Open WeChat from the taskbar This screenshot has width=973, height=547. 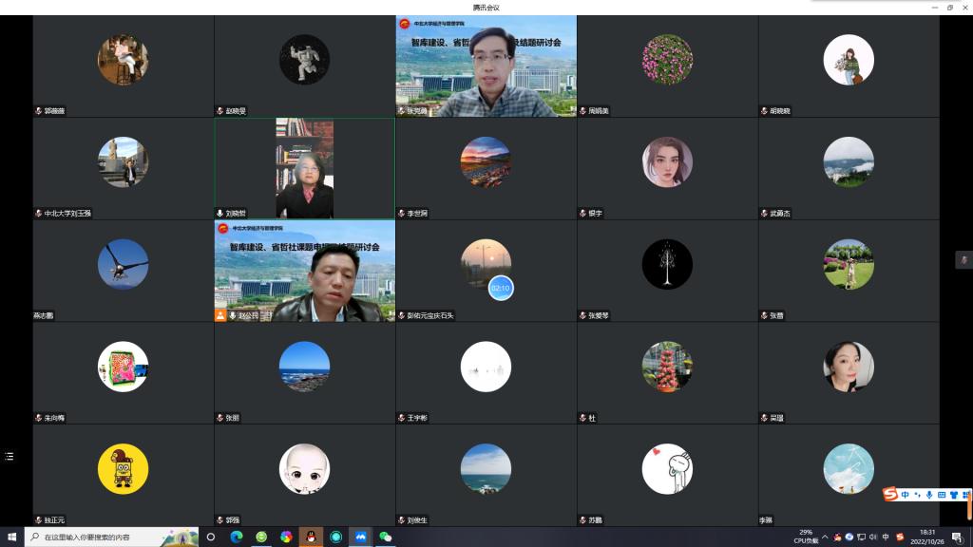[x=385, y=537]
